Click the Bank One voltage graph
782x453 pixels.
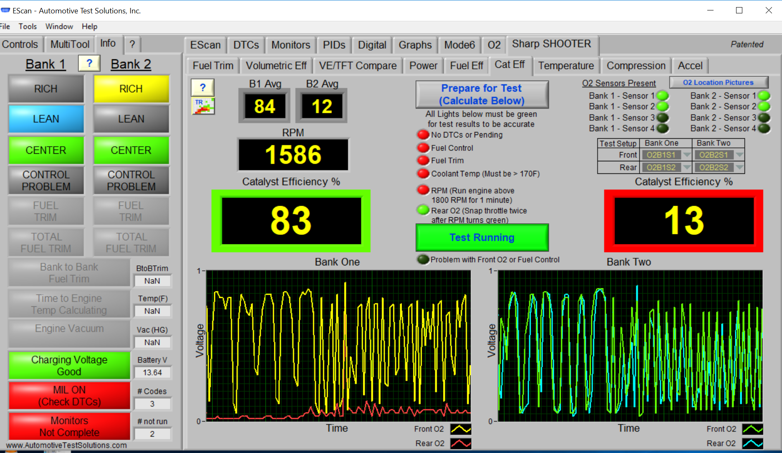[338, 346]
